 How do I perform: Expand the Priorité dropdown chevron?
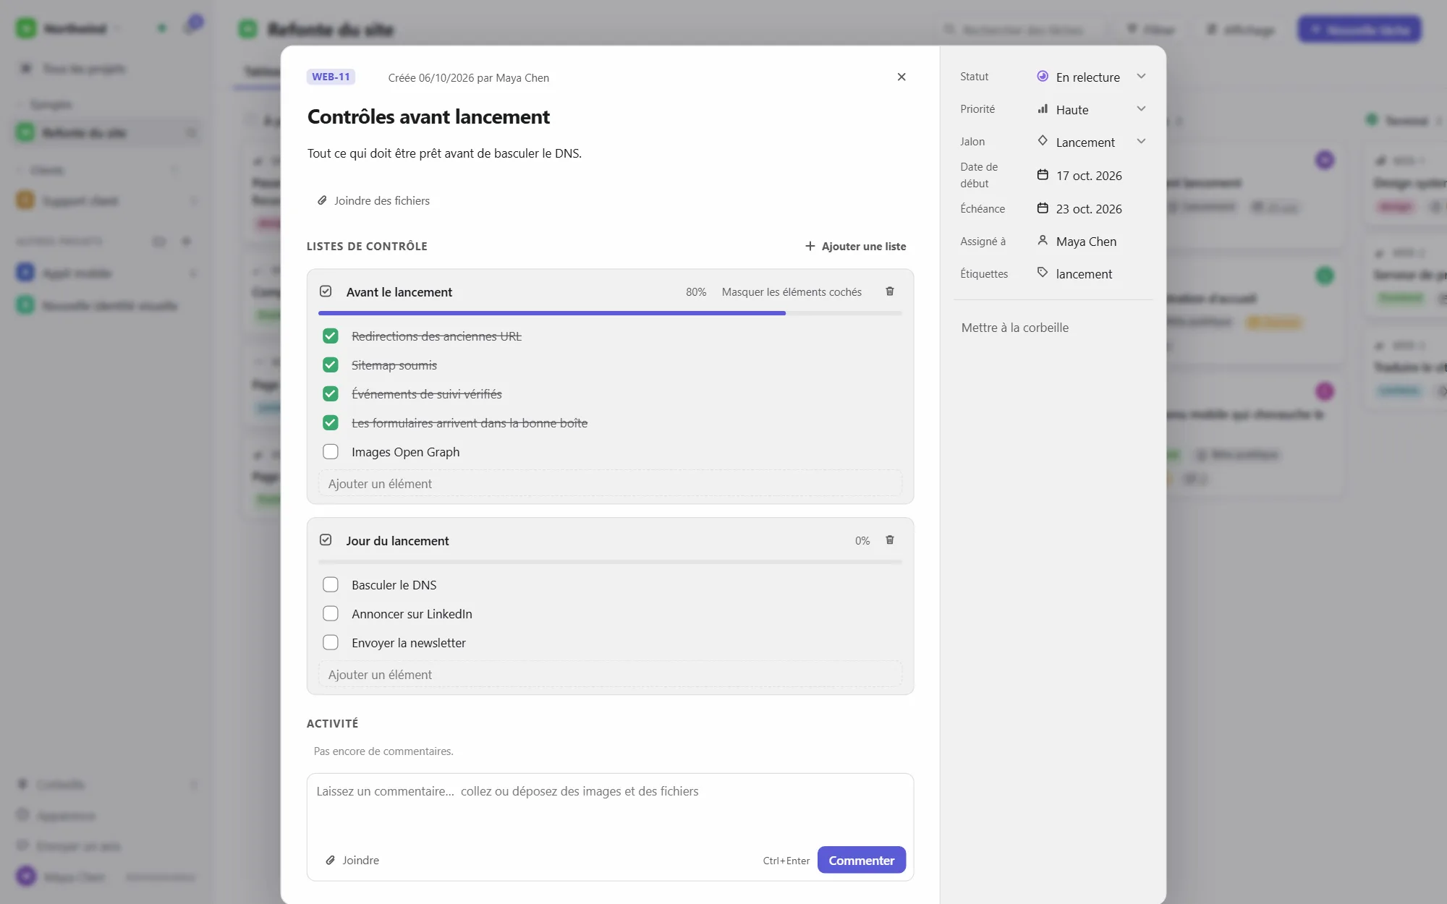[1141, 108]
